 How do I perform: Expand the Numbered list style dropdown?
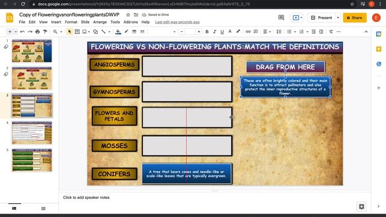point(307,32)
